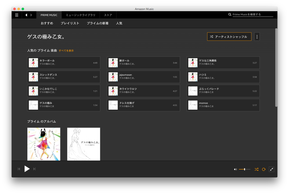Viewport: 289px width, 194px height.
Task: Play the song いこかなでしこ
Action: point(64,91)
